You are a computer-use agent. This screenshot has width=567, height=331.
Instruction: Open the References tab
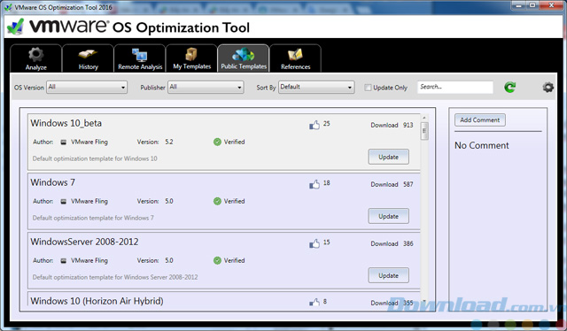295,58
